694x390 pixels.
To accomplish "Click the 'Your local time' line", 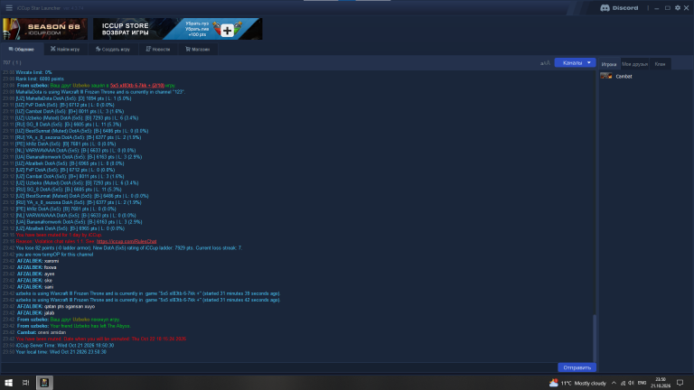I will (61, 352).
